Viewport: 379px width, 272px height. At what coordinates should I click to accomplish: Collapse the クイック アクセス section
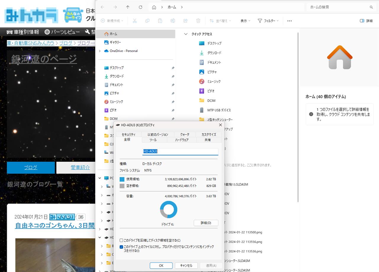tap(186, 34)
